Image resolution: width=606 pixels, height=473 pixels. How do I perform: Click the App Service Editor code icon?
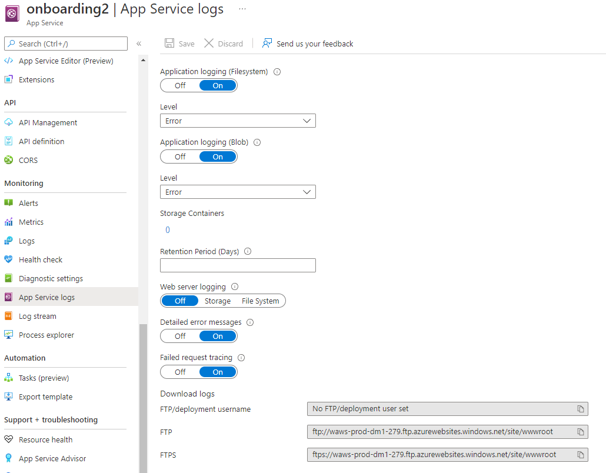tap(8, 61)
